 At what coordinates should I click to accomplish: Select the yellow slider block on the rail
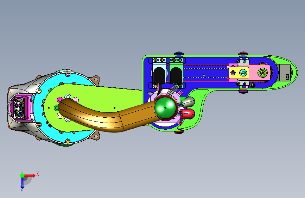[239, 73]
